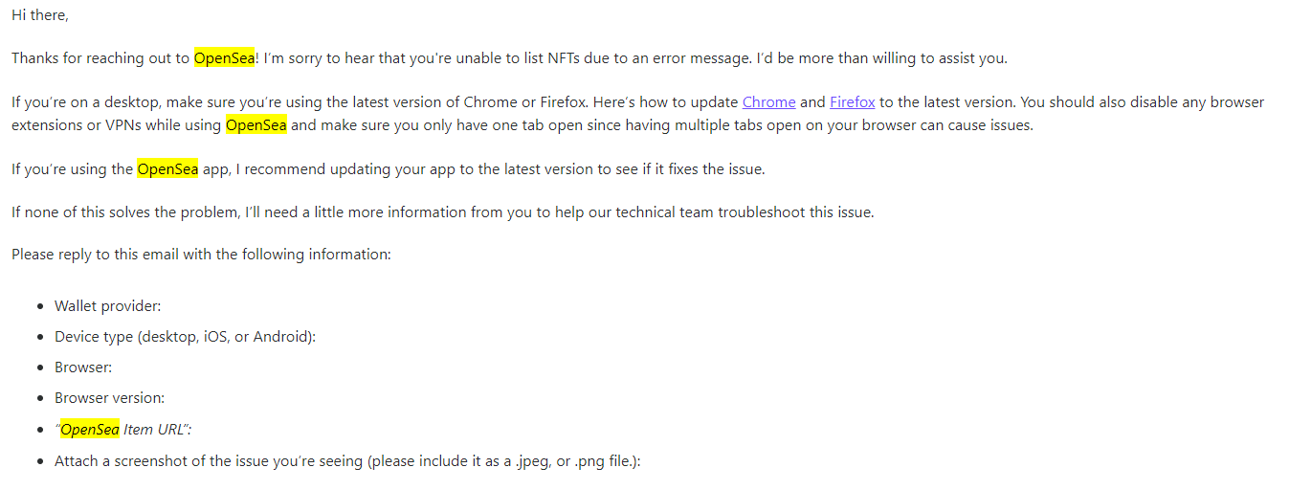Select the "Wallet provider:" bullet item
The height and width of the screenshot is (490, 1289).
[108, 306]
